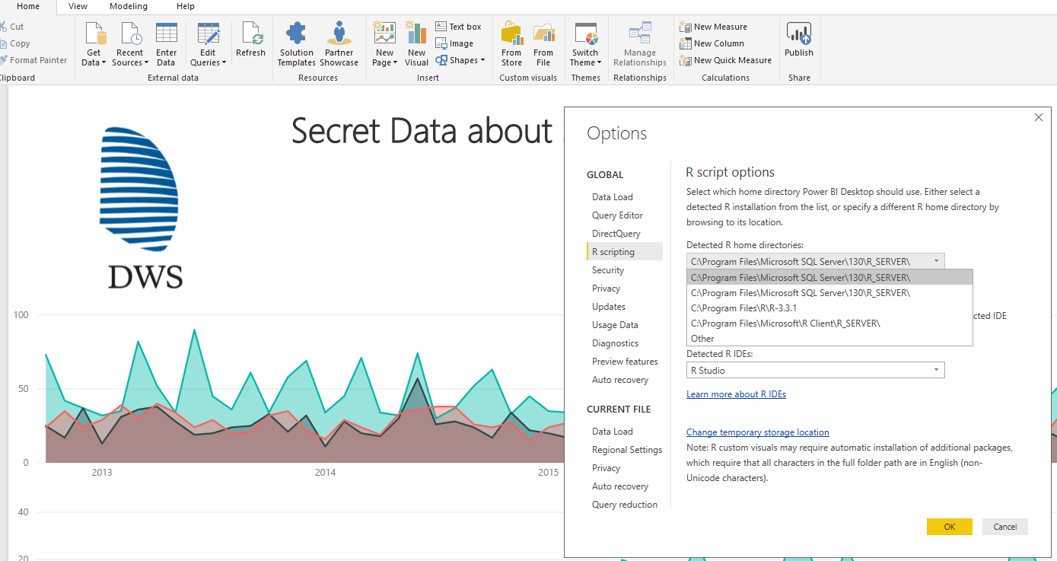The image size is (1057, 561).
Task: Cancel the Options dialog
Action: (x=1005, y=527)
